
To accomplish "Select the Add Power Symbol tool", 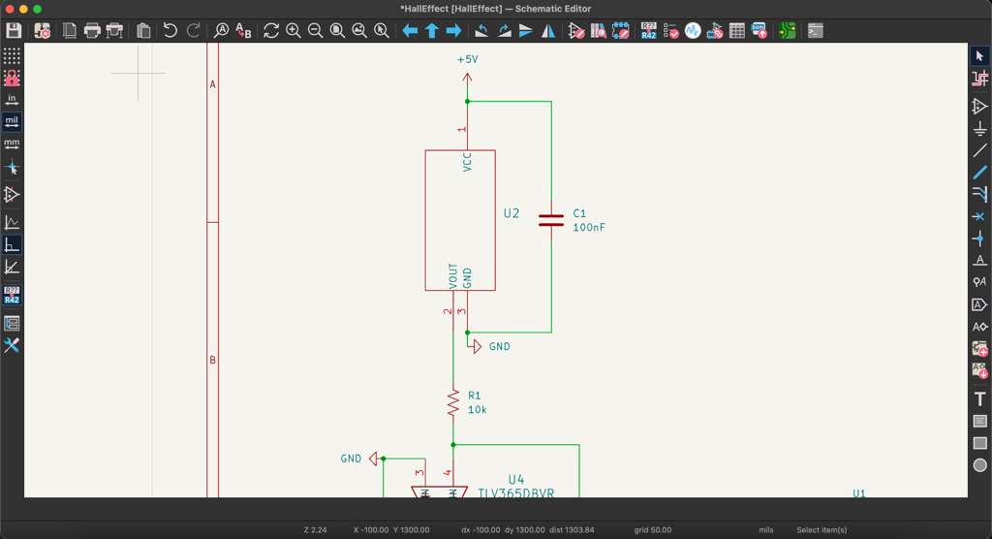I will (x=979, y=127).
